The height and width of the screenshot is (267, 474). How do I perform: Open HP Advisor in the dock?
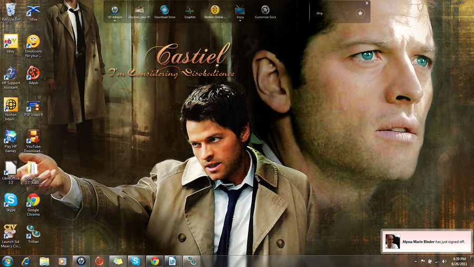pyautogui.click(x=115, y=12)
